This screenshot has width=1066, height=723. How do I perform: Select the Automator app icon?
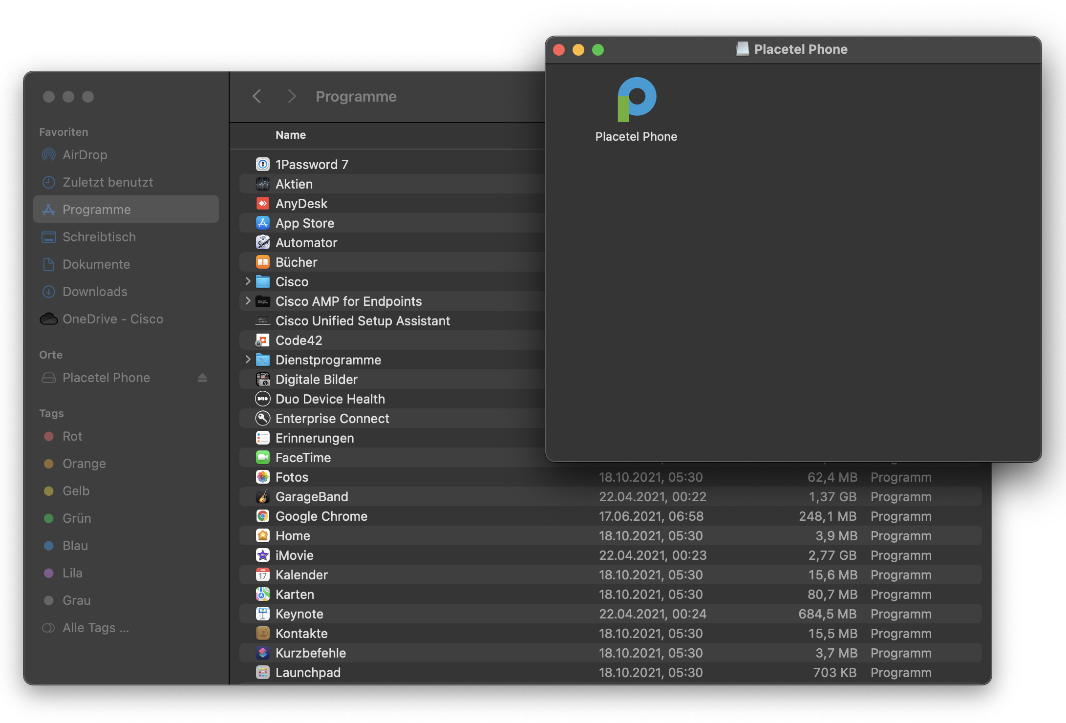point(263,242)
